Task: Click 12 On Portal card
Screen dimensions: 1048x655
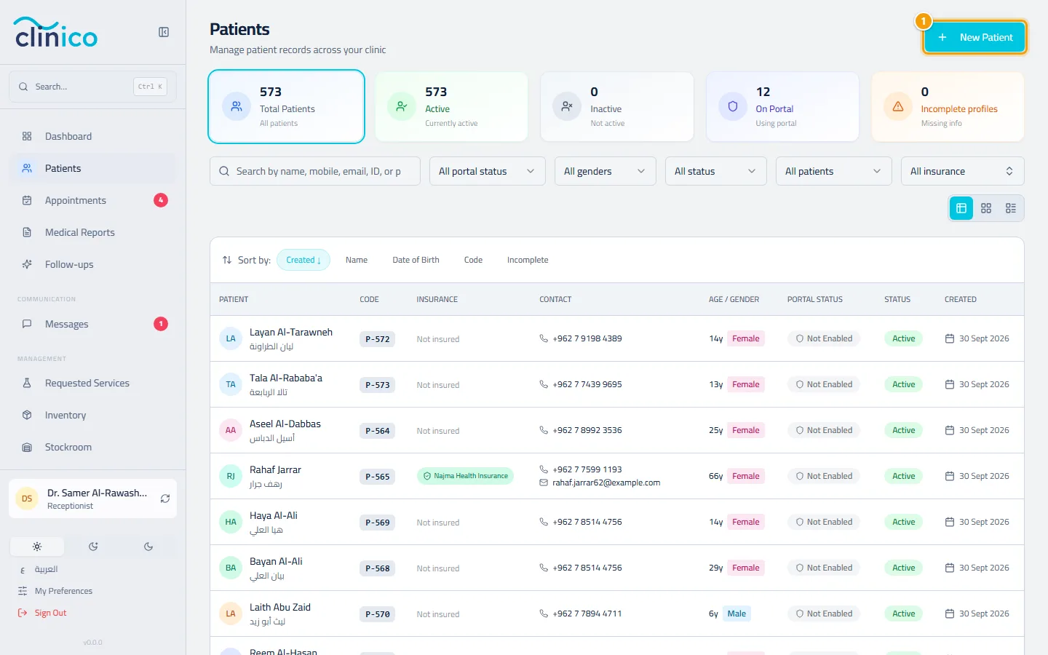Action: [783, 106]
